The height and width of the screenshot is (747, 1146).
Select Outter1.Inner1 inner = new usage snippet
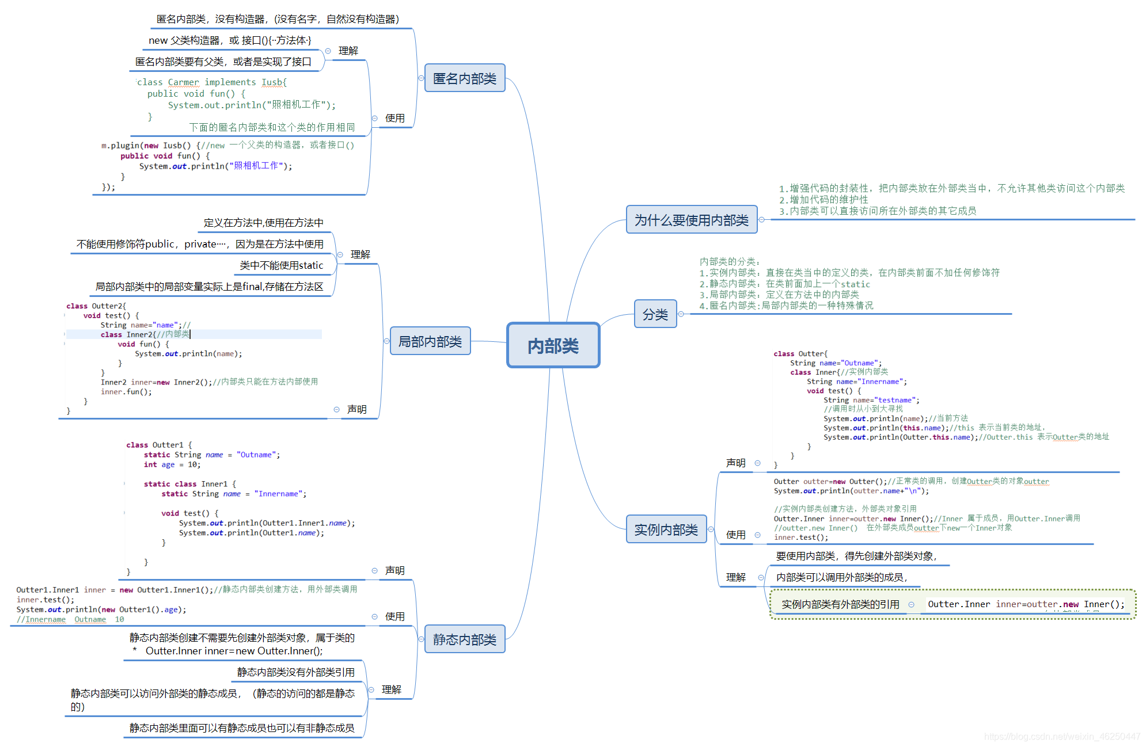[x=187, y=605]
